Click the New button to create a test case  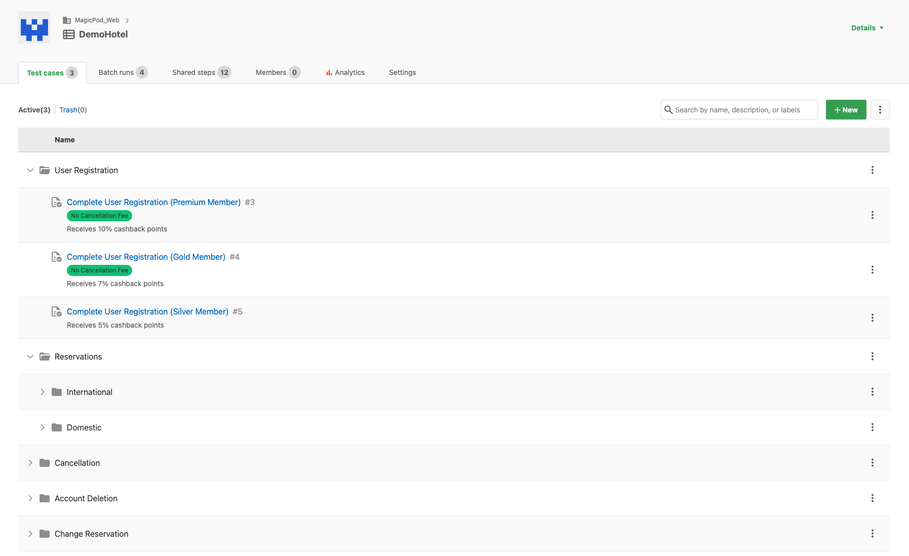pyautogui.click(x=846, y=109)
